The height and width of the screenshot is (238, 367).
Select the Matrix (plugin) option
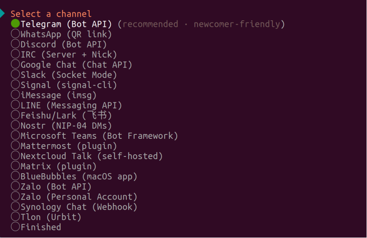(15, 166)
